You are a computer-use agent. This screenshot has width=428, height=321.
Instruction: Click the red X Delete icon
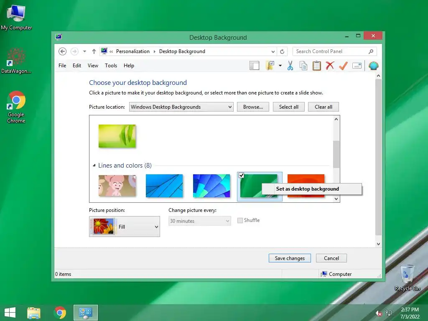point(330,66)
